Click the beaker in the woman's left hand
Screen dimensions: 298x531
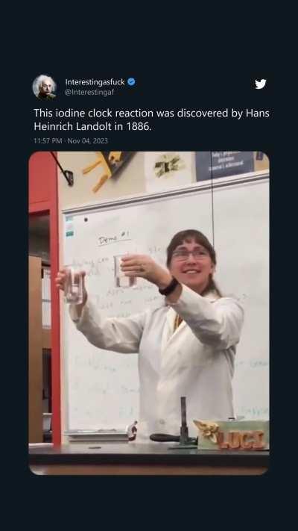coord(74,284)
